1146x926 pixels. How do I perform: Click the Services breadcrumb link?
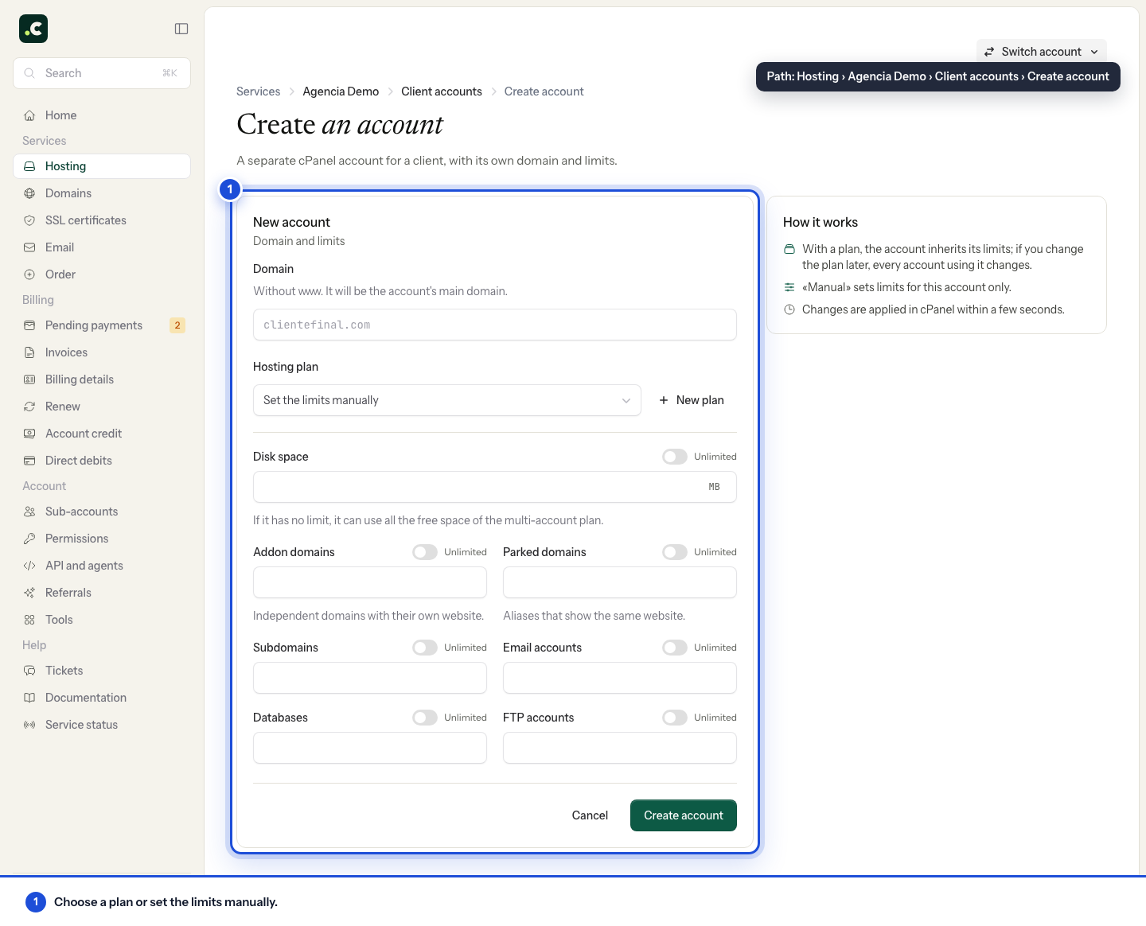click(259, 91)
